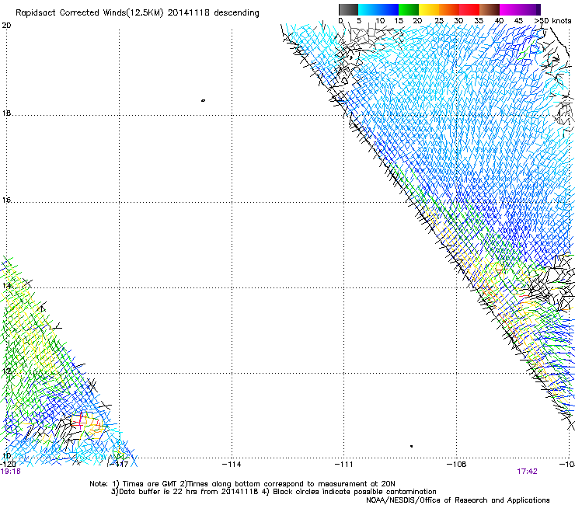Click the 14 latitude axis label
The height and width of the screenshot is (505, 575).
click(x=6, y=285)
